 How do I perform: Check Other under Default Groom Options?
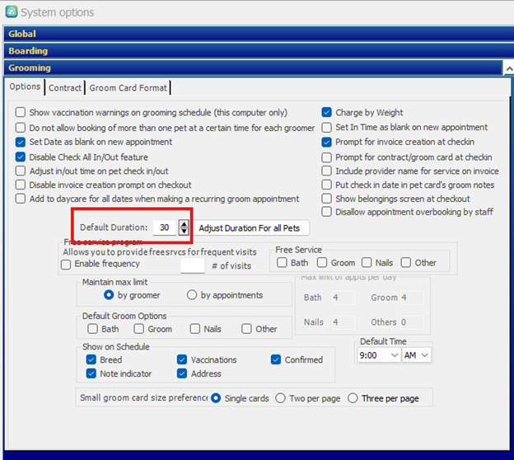(x=246, y=329)
